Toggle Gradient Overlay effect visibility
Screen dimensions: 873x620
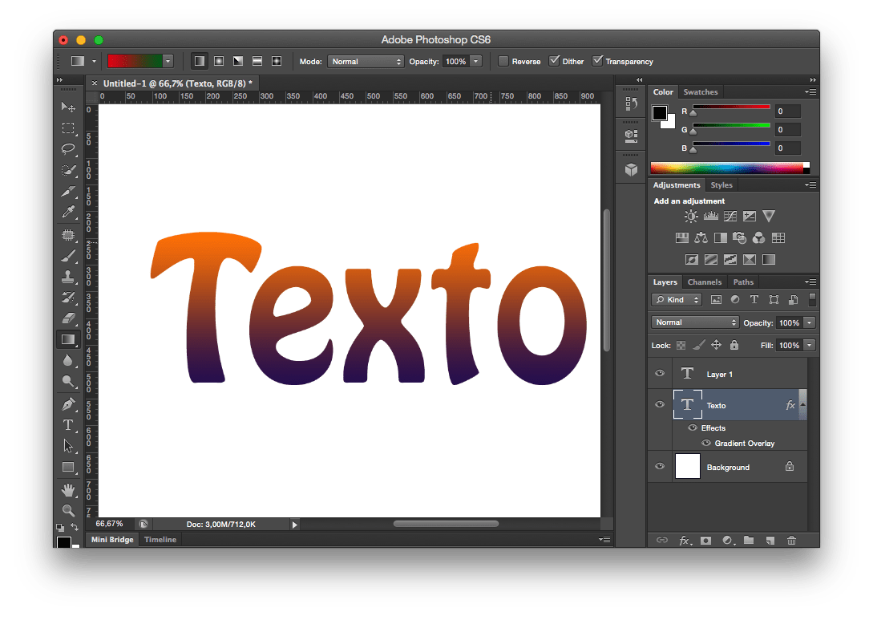click(x=706, y=443)
